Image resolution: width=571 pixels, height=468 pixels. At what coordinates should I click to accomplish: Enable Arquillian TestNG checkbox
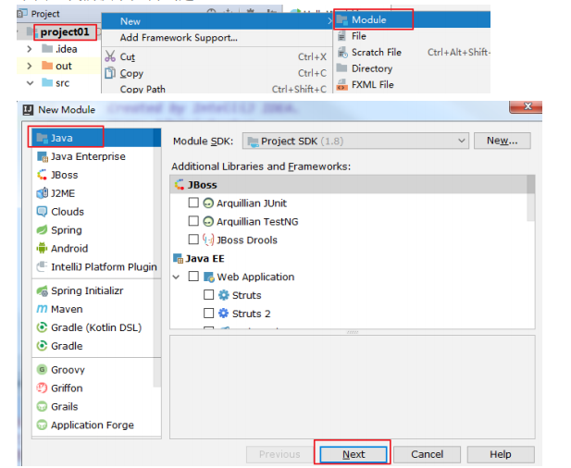(x=193, y=221)
